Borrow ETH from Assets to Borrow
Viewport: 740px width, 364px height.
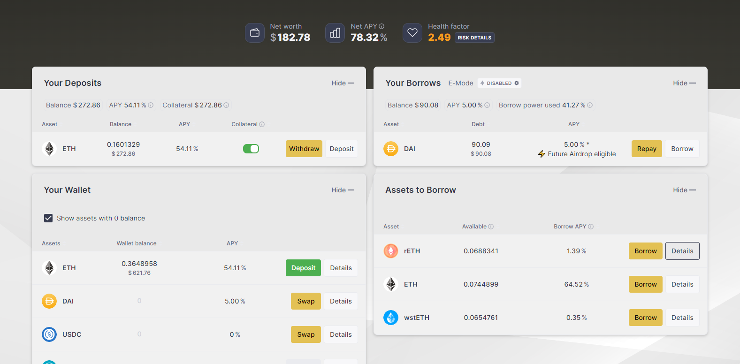(646, 284)
